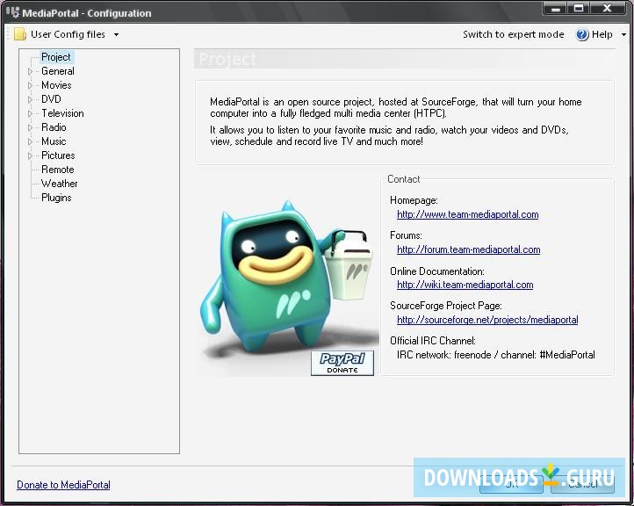
Task: Select Remote in the settings tree
Action: coord(57,170)
